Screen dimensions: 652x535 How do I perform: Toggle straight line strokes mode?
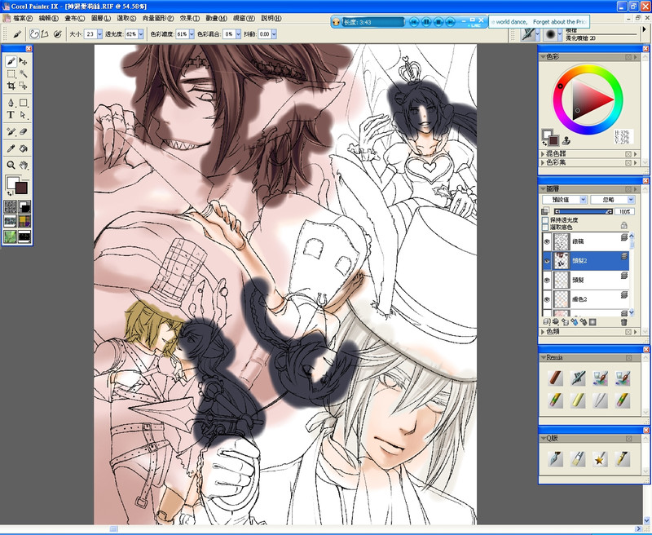pos(45,34)
